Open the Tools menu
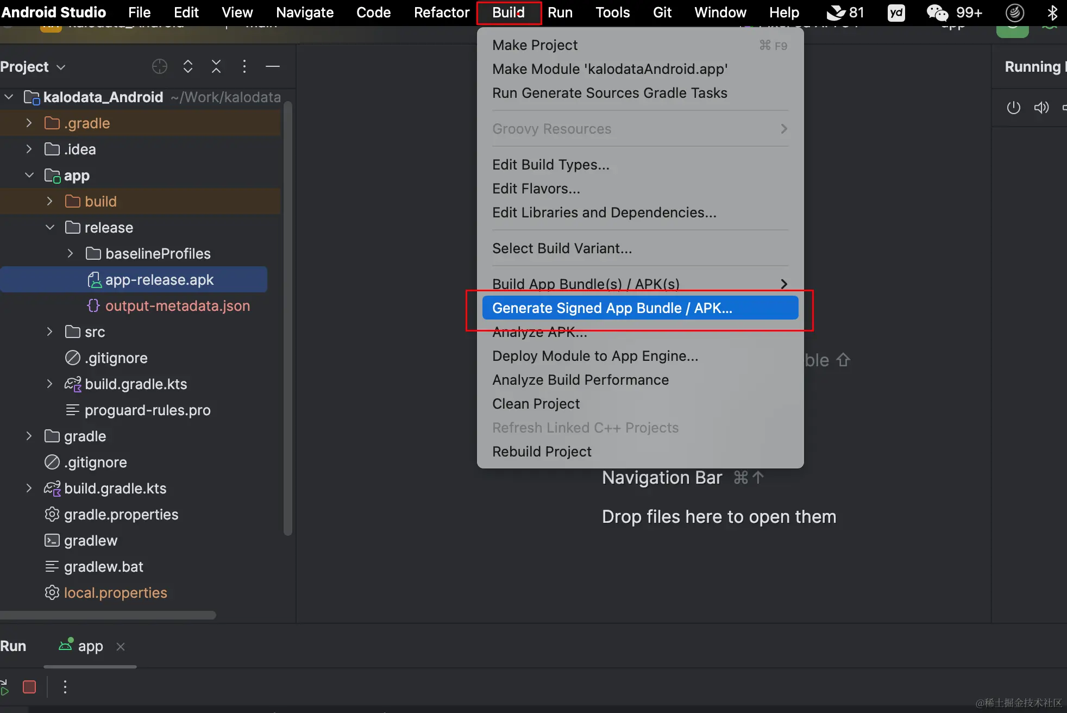Screen dimensions: 1067x713 (x=612, y=12)
